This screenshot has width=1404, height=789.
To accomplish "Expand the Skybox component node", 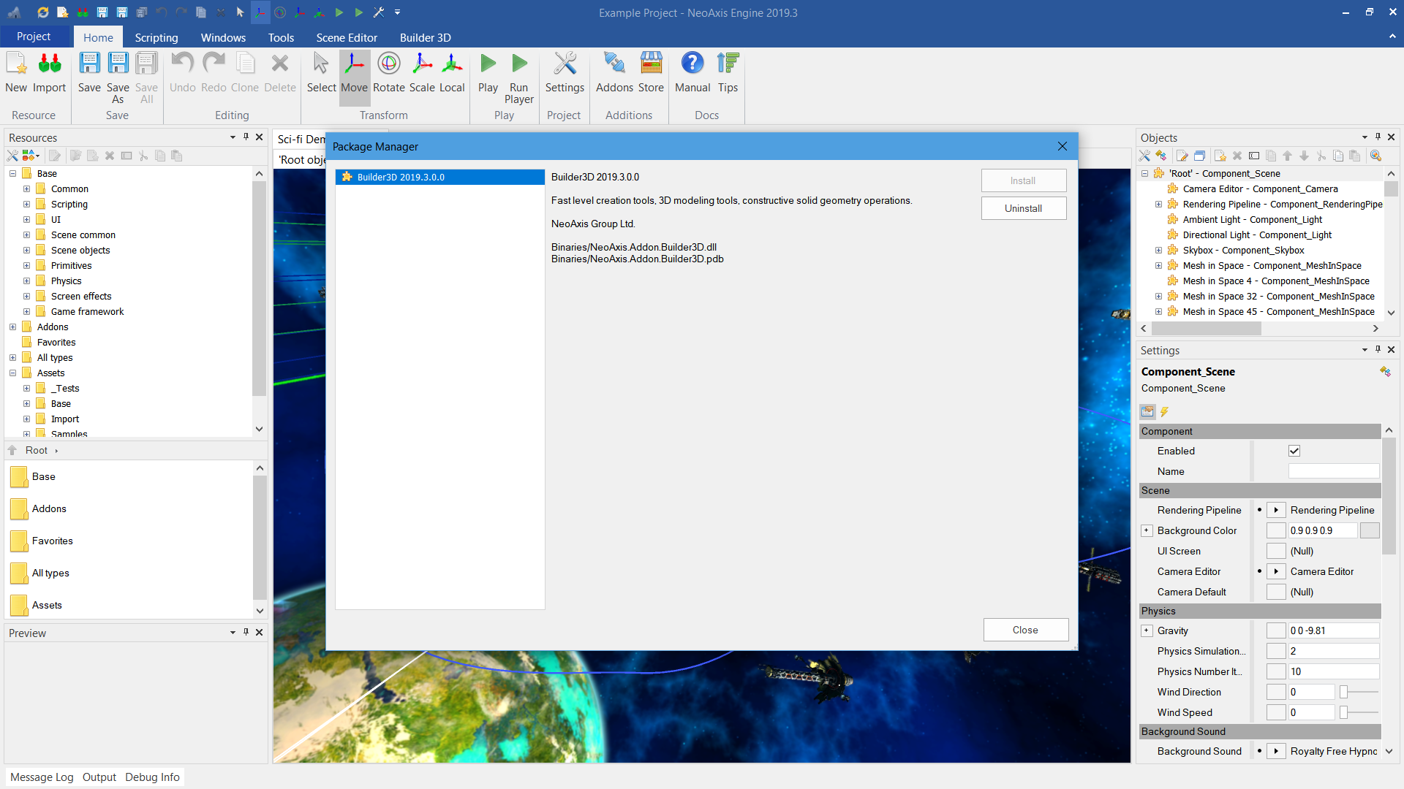I will 1158,250.
